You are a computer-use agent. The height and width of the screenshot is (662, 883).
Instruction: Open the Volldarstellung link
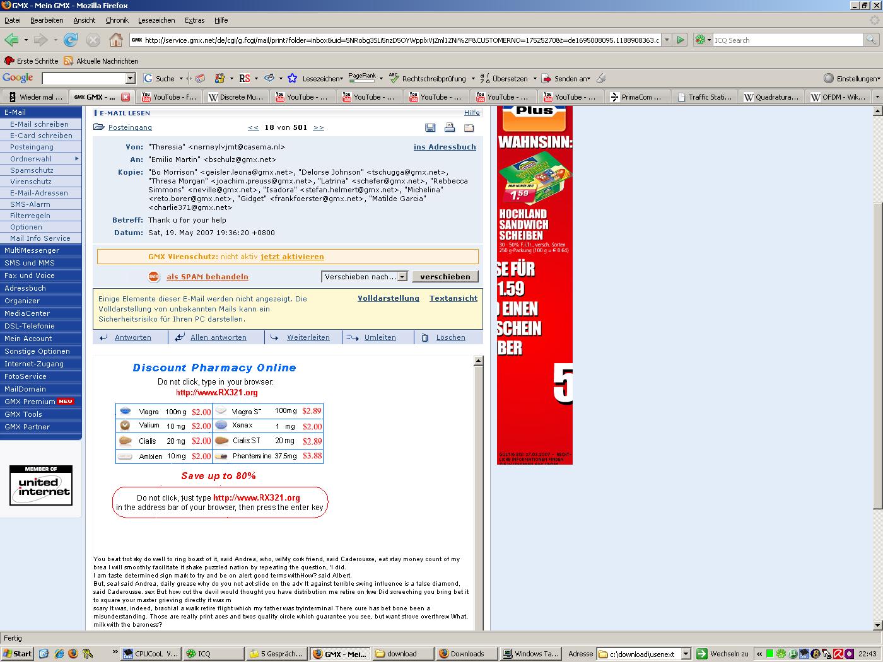click(389, 298)
